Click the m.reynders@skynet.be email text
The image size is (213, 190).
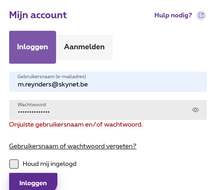53,85
